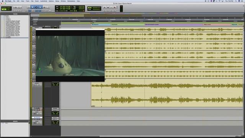Screen dimensions: 245x138
Task: Click the output level meter beside the transport
Action: click(121, 8)
